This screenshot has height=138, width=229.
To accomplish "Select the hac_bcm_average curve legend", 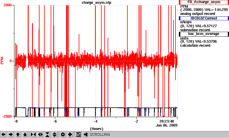I will [204, 34].
